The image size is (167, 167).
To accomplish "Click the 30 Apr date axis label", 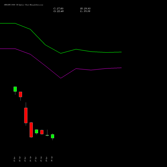I will pyautogui.click(x=52, y=159).
